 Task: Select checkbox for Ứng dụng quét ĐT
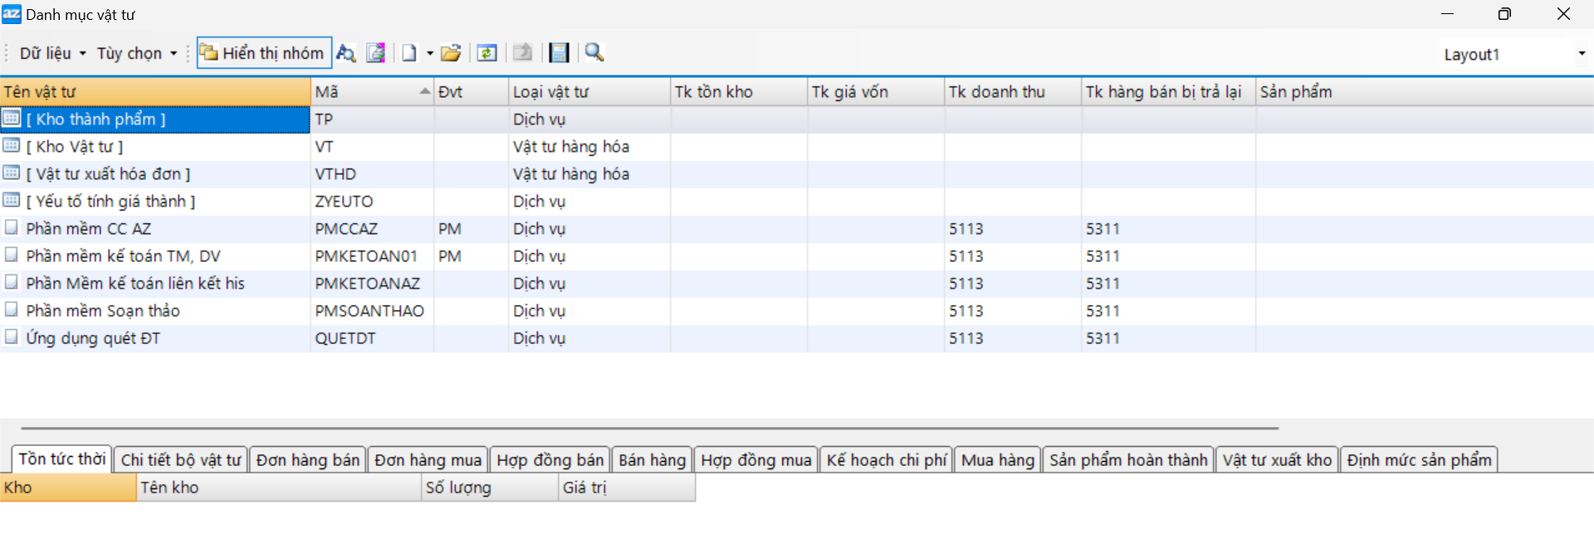[12, 337]
